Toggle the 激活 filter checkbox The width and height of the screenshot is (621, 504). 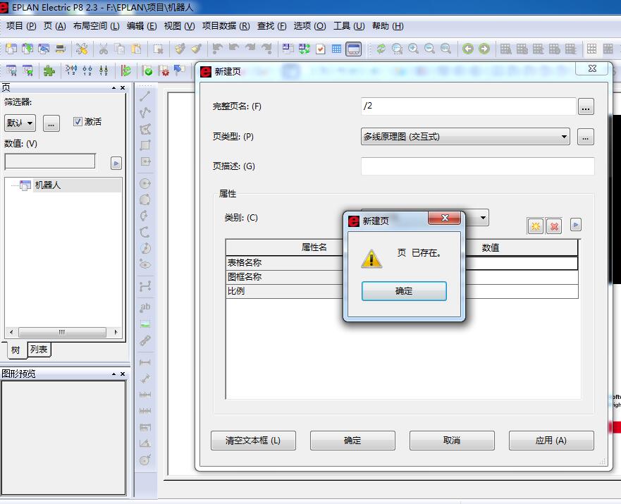tap(78, 122)
